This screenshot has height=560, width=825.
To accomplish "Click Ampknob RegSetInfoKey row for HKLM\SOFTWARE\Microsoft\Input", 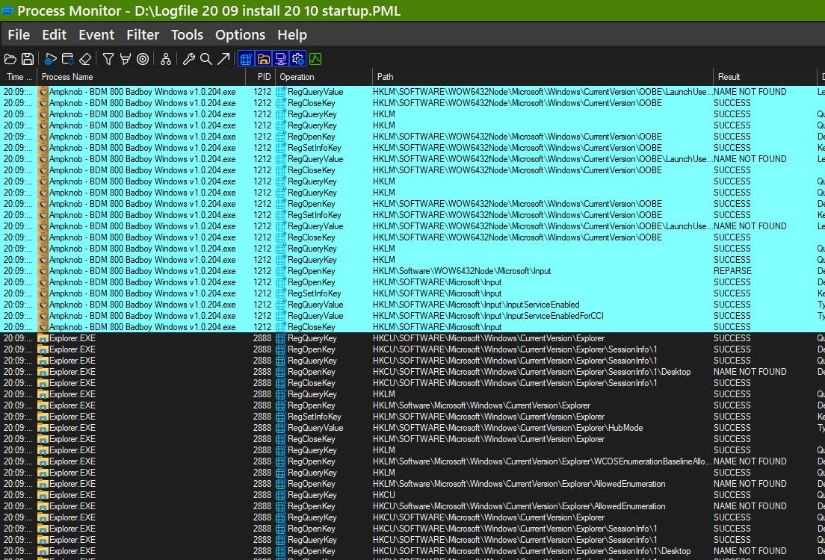I will click(412, 293).
